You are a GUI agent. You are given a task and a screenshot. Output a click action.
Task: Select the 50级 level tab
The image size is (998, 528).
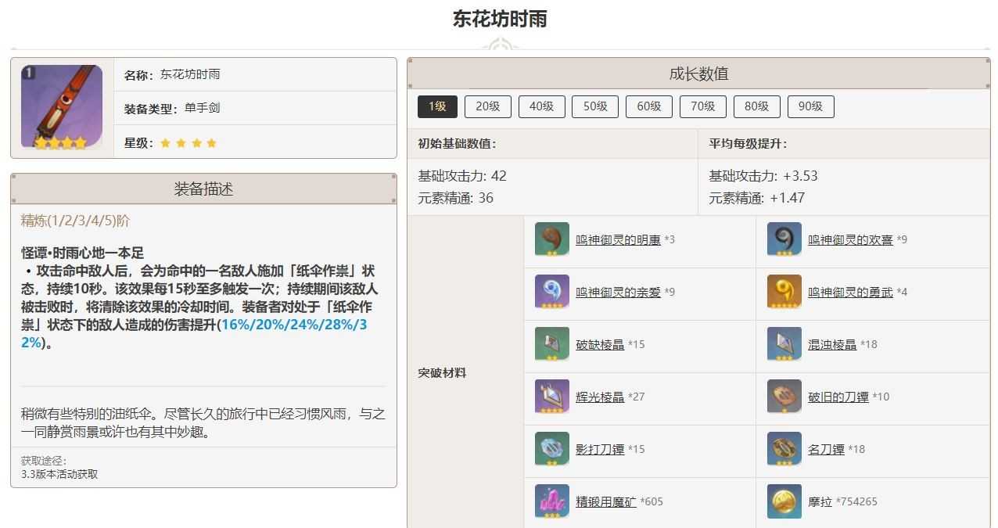tap(595, 106)
